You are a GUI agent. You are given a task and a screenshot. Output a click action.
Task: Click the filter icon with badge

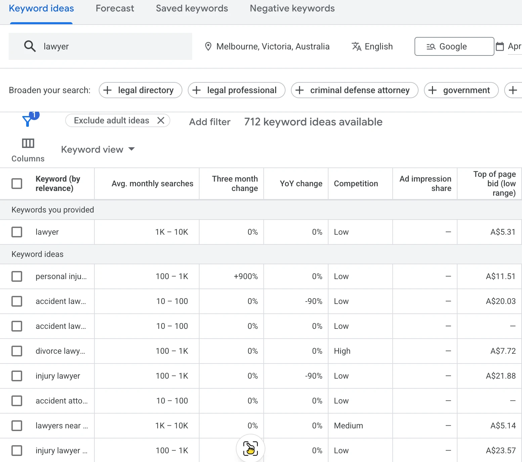(x=27, y=120)
